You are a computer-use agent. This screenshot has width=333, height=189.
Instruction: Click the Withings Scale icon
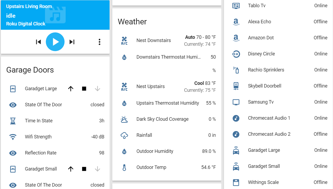pos(236,182)
